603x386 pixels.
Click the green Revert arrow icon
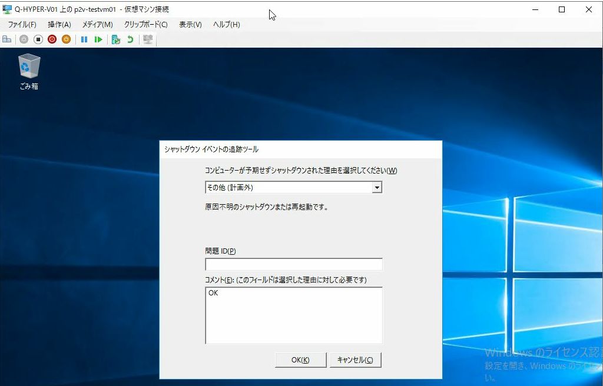pyautogui.click(x=130, y=39)
